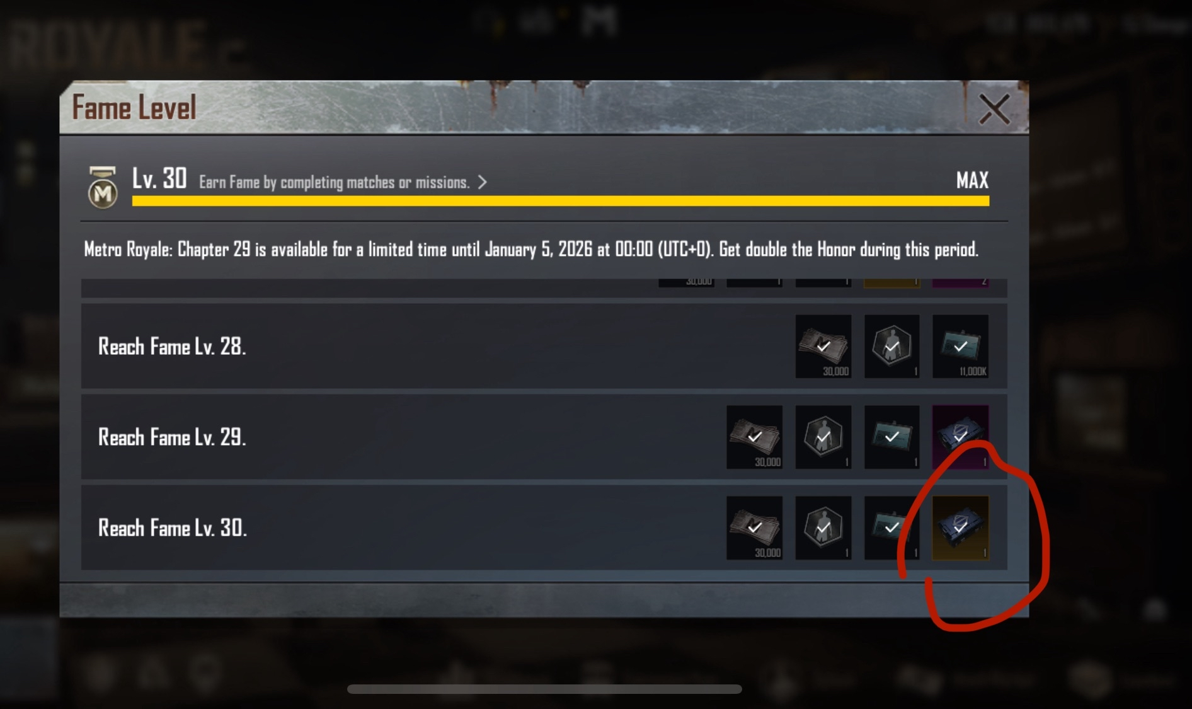
Task: Click the Fame medal icon beside Lv. 30
Action: click(103, 187)
